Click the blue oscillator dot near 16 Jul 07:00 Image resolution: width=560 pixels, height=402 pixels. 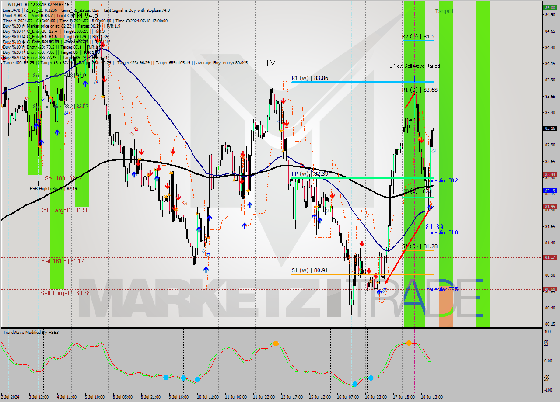[355, 384]
